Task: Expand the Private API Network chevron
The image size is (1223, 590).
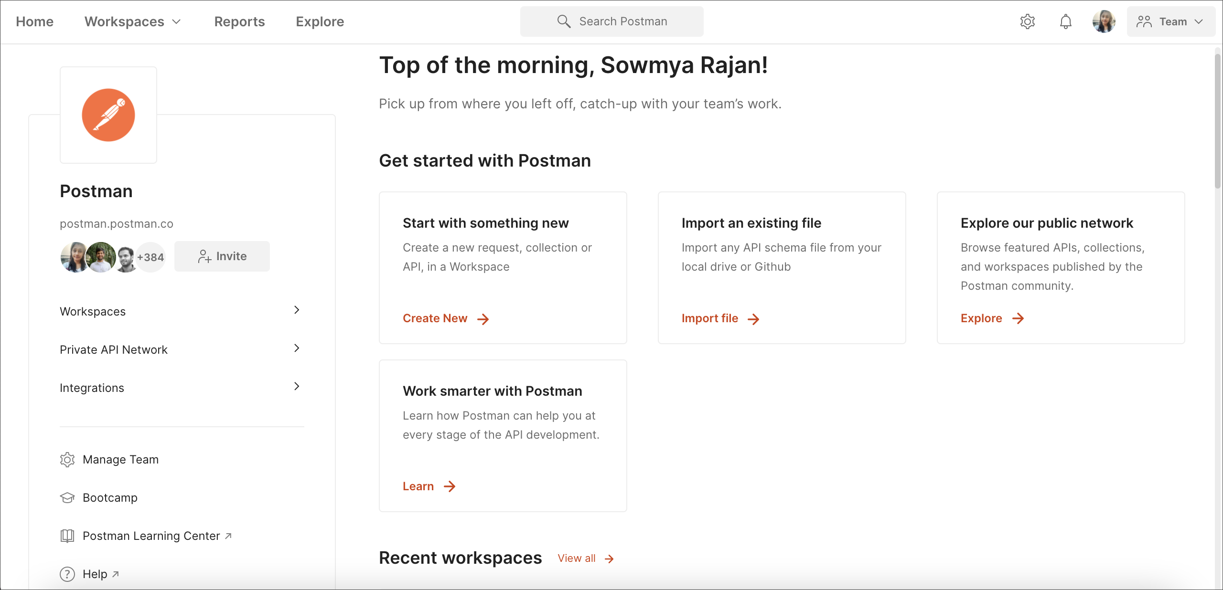Action: [297, 348]
